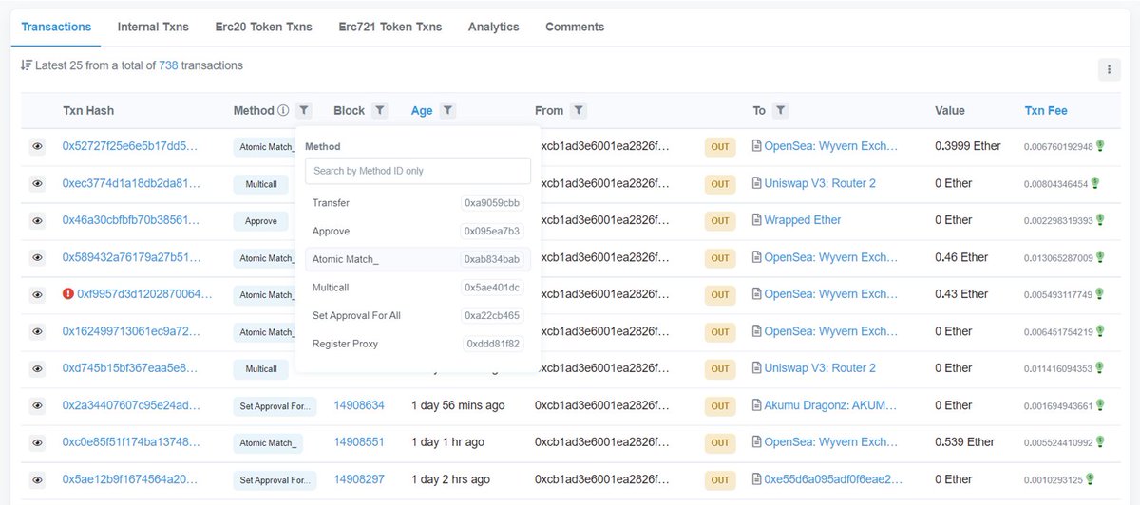Image resolution: width=1140 pixels, height=505 pixels.
Task: Click the 738 total transactions link
Action: click(x=169, y=65)
